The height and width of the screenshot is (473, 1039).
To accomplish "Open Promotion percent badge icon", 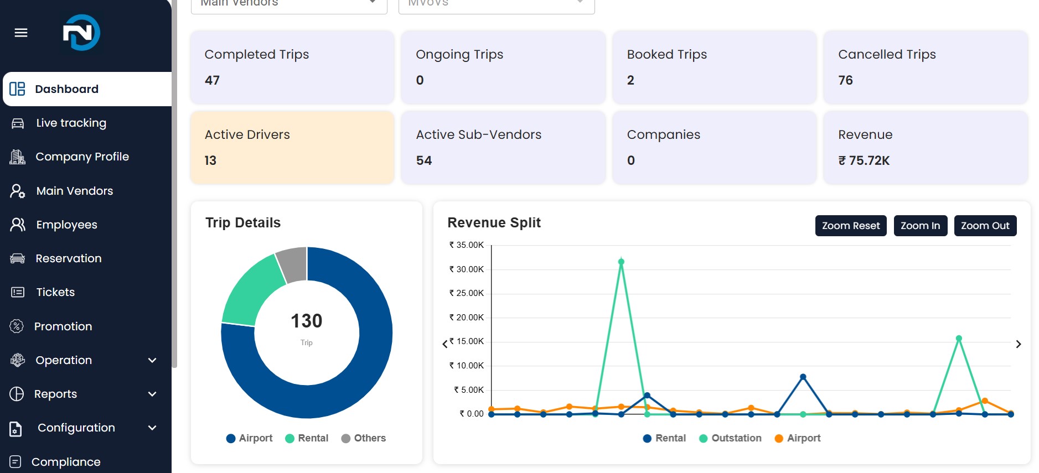I will [17, 326].
